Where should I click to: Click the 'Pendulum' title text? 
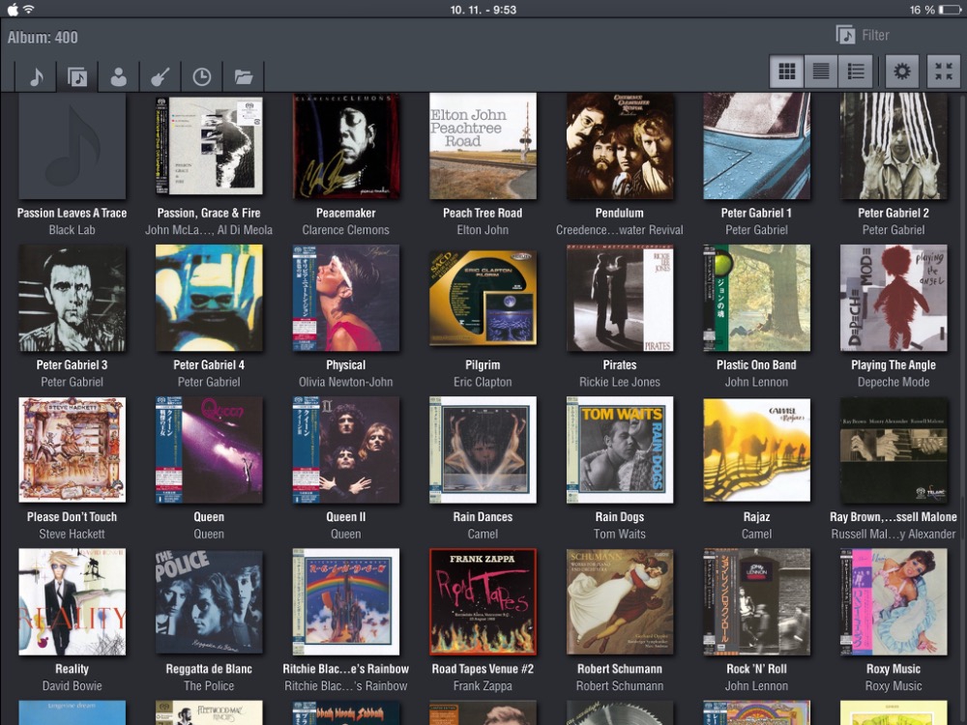(x=620, y=213)
